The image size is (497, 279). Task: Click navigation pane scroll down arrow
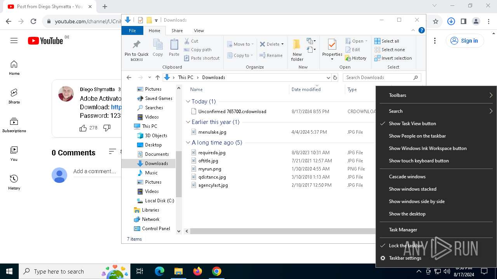[x=179, y=231]
